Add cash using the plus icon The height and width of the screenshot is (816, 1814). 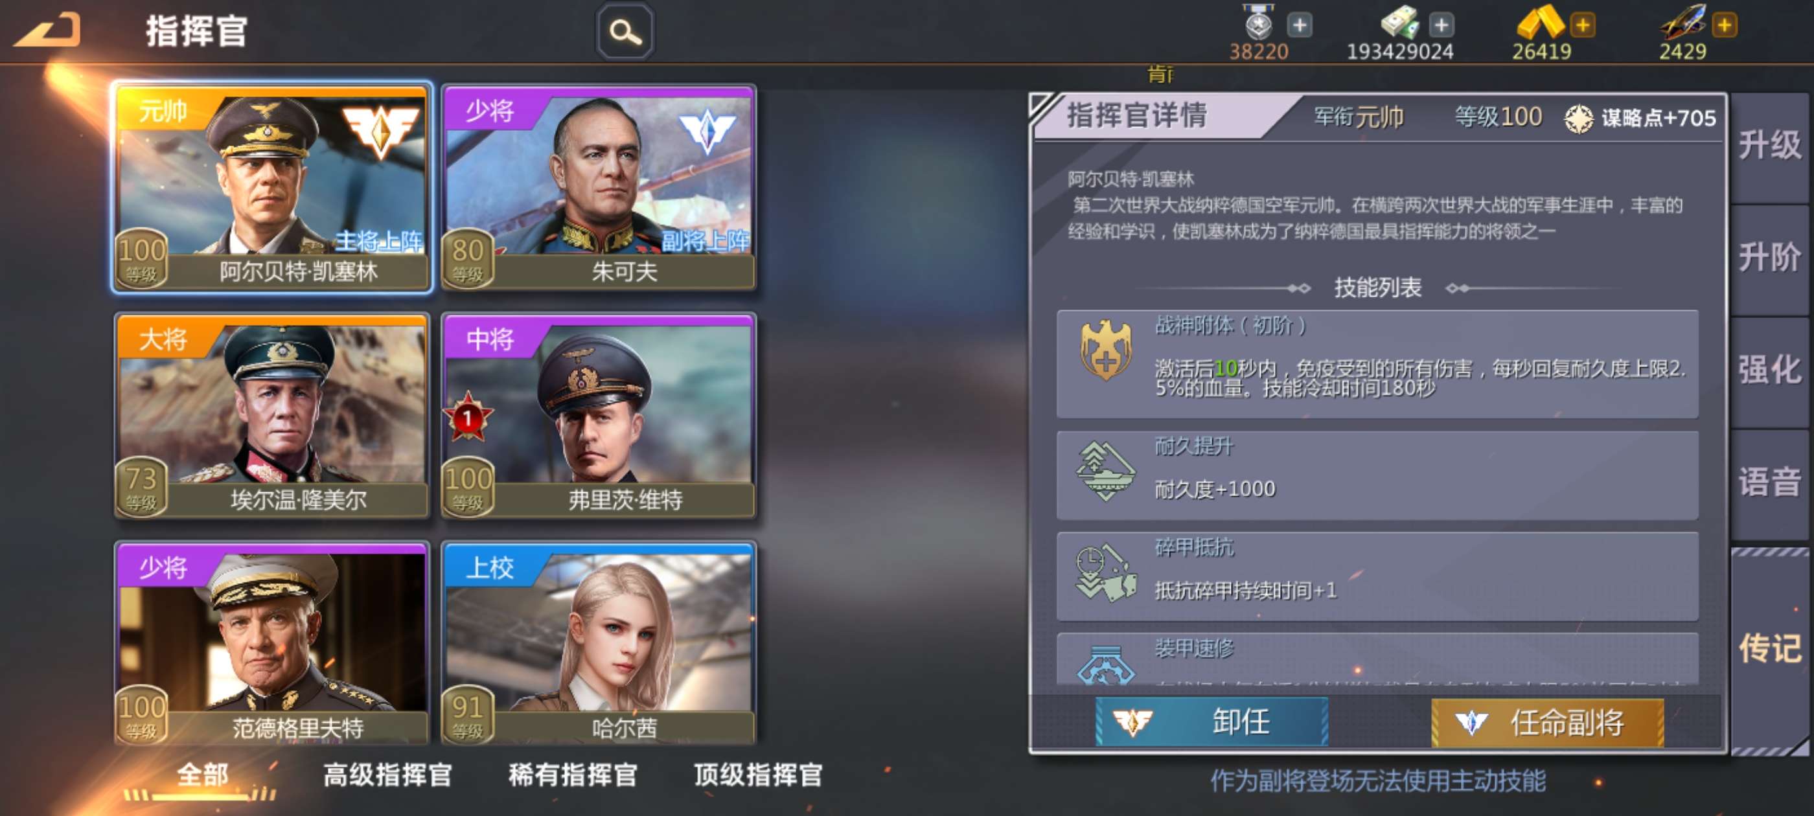click(x=1441, y=25)
